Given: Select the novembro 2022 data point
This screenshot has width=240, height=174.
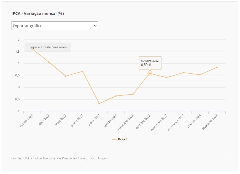Looking at the screenshot, I should tap(166, 78).
